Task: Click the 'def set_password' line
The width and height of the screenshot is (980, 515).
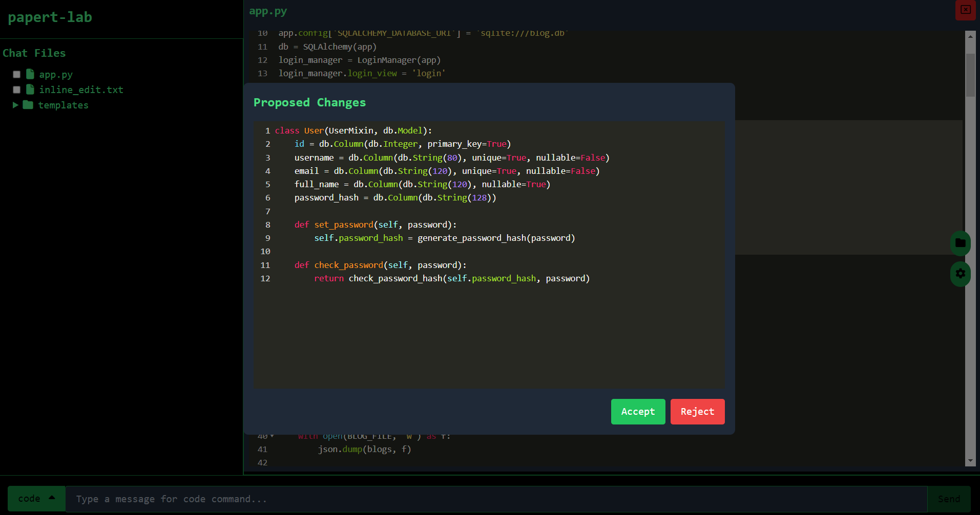Action: (376, 225)
